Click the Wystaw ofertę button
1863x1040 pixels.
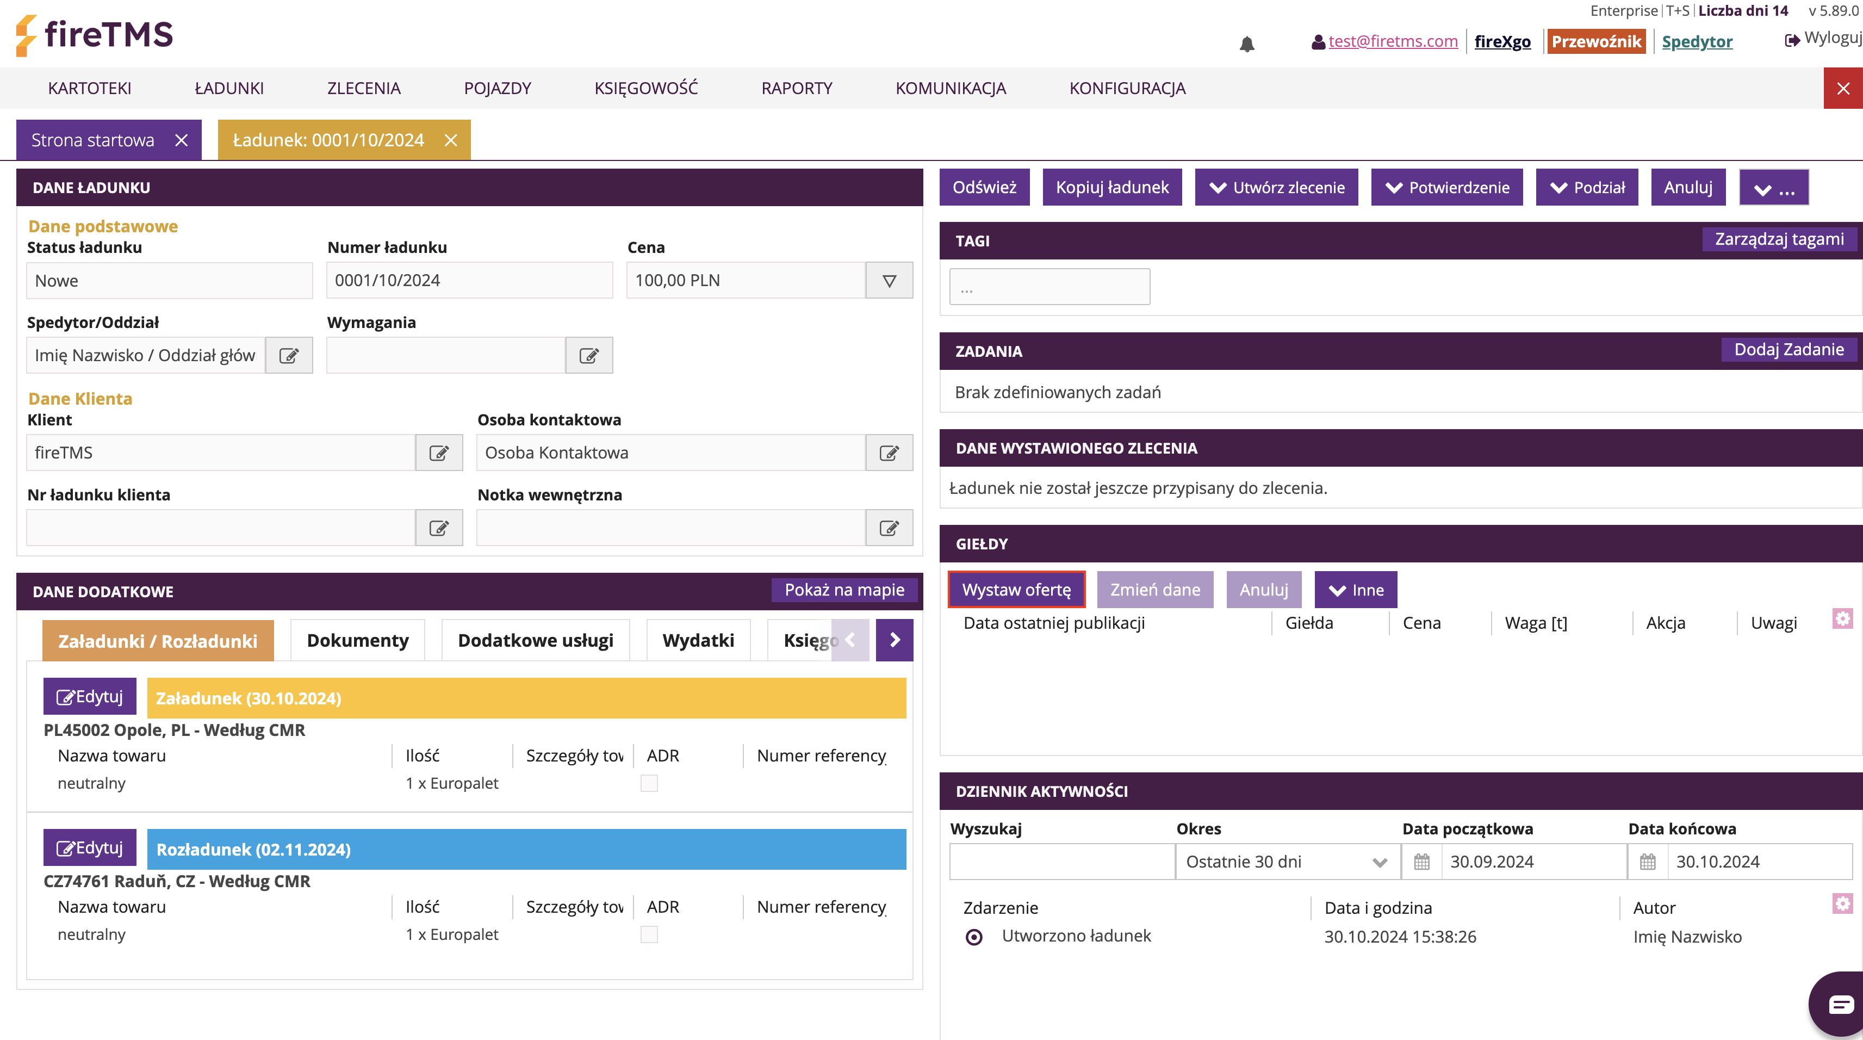1016,590
